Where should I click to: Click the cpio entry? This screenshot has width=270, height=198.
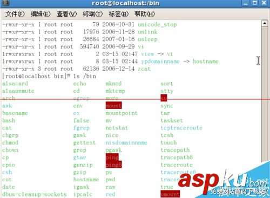(9, 165)
